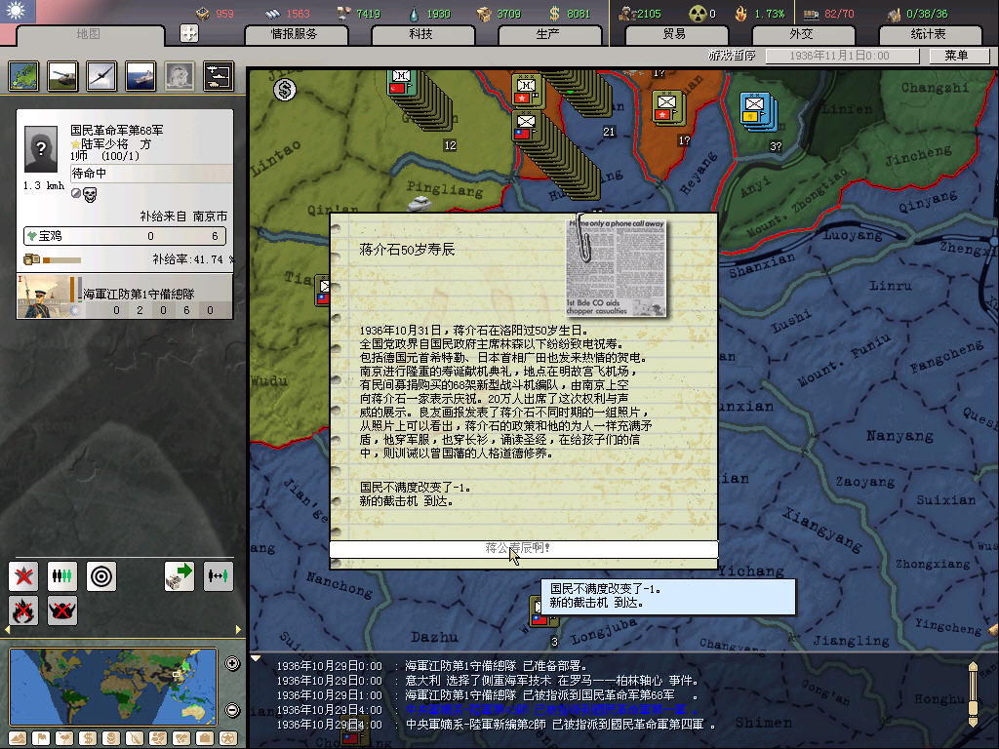This screenshot has height=749, width=999.
Task: Open the 科技 technology tab
Action: click(421, 34)
